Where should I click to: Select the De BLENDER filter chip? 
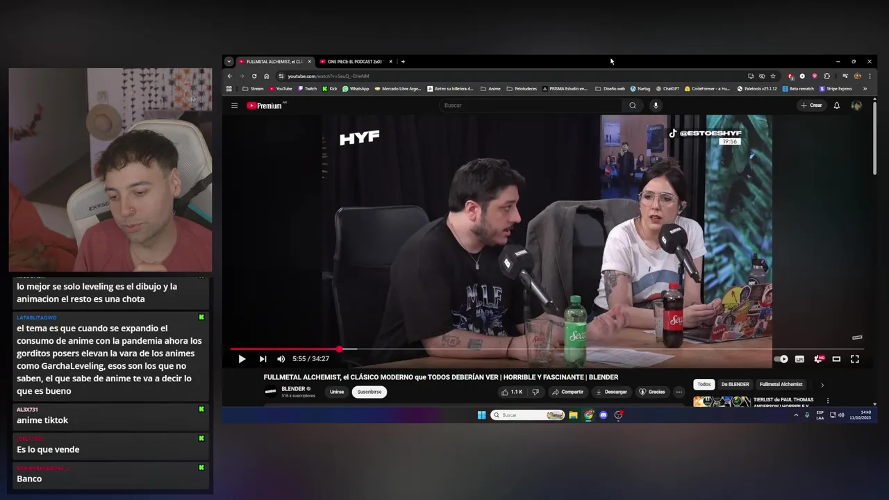point(735,384)
